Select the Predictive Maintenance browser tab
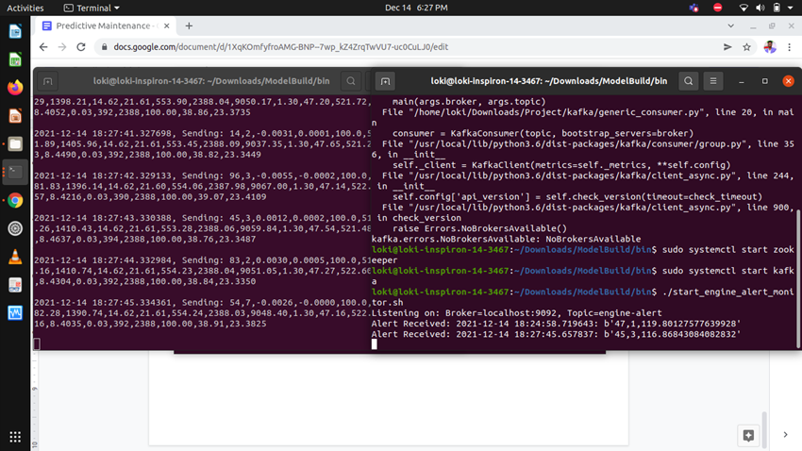The image size is (802, 451). [x=106, y=25]
